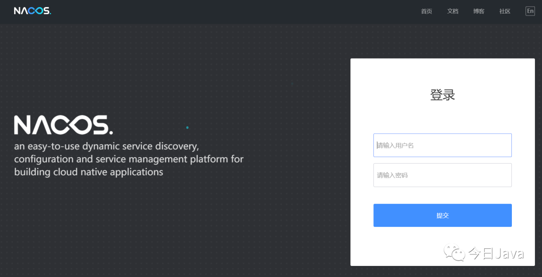The image size is (542, 277).
Task: Focus the 请输入密码 password field
Action: point(443,175)
